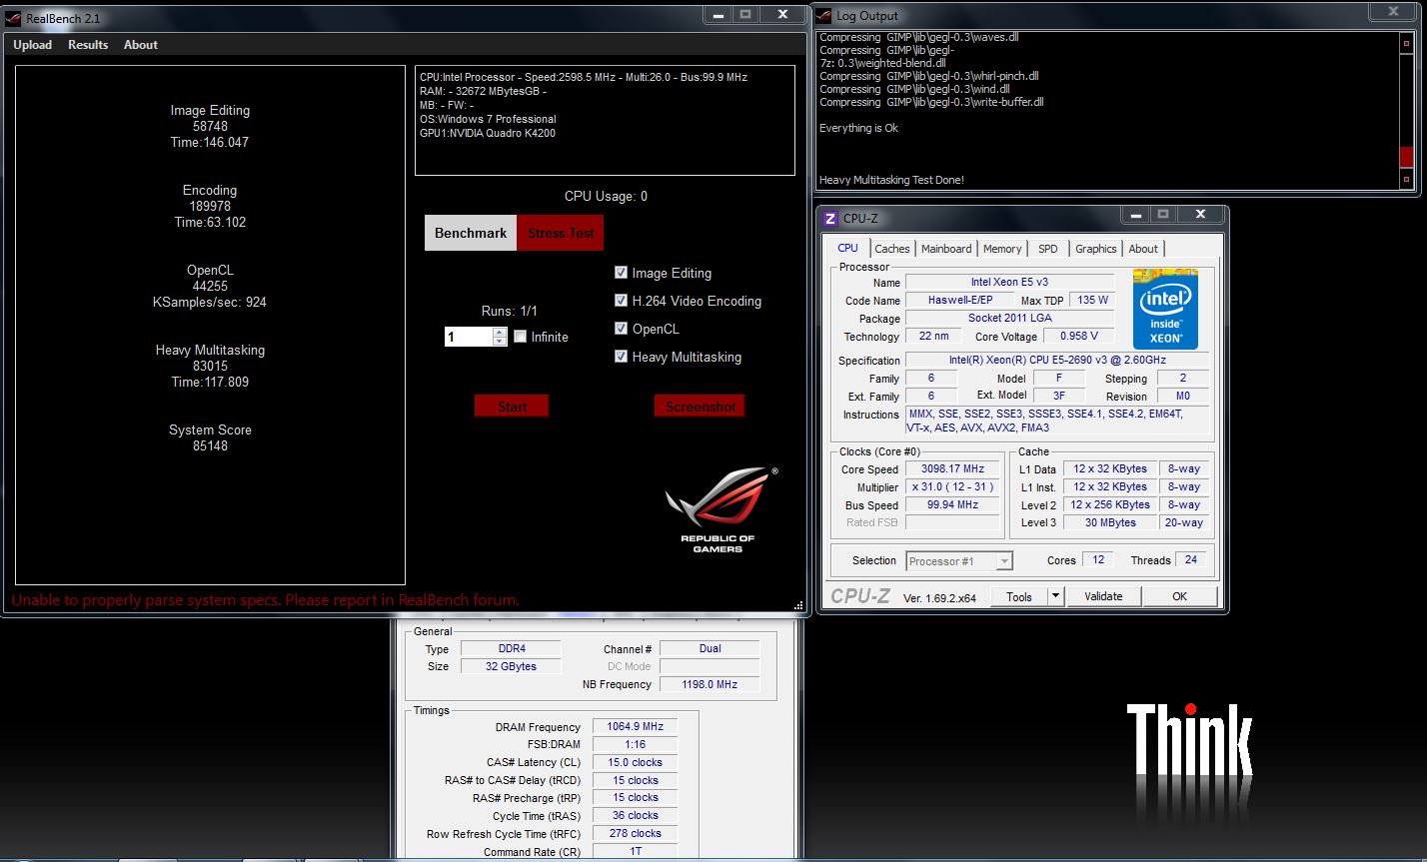Image resolution: width=1427 pixels, height=862 pixels.
Task: Click the 'Heavy Multitasking Test Done!' log line
Action: (891, 181)
